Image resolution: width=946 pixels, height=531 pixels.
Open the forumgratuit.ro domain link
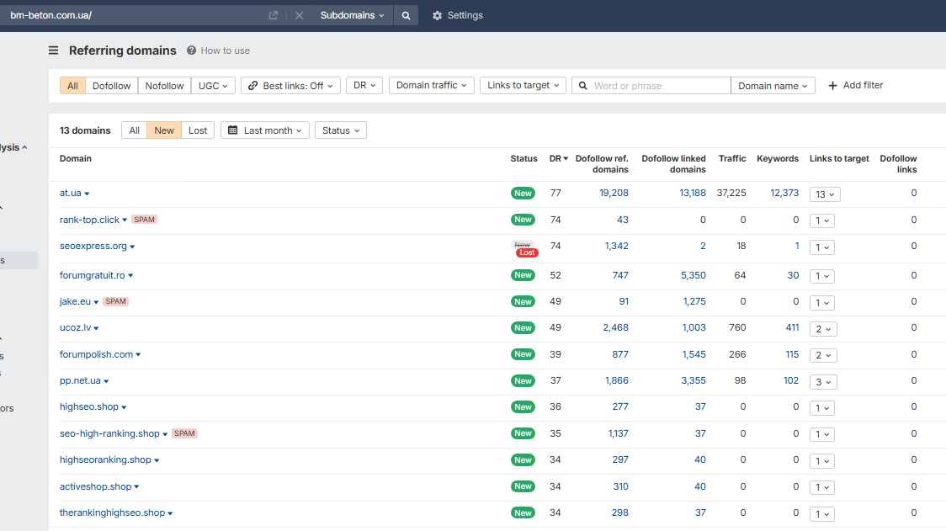(x=93, y=275)
